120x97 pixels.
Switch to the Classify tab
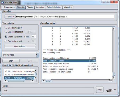coord(21,7)
